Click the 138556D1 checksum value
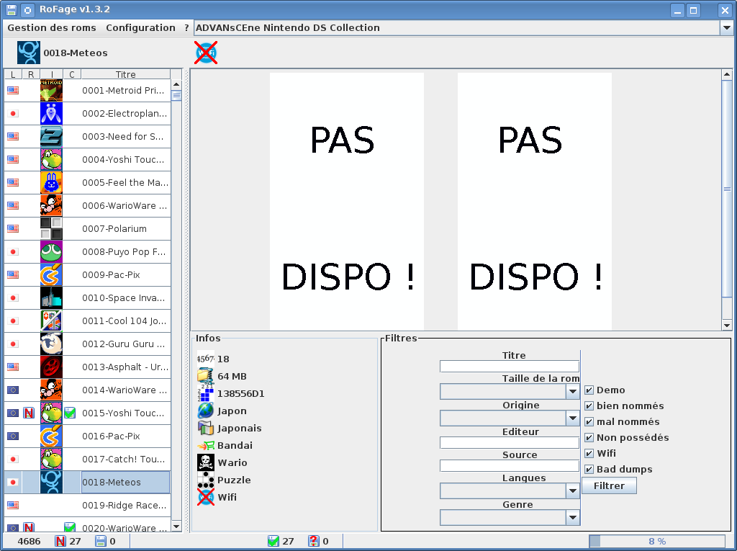The height and width of the screenshot is (551, 737). point(240,394)
